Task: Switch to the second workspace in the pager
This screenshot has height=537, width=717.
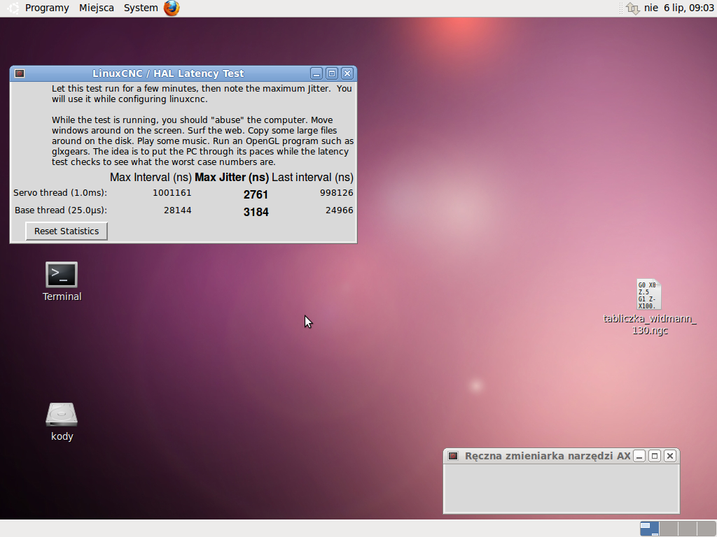Action: (669, 529)
